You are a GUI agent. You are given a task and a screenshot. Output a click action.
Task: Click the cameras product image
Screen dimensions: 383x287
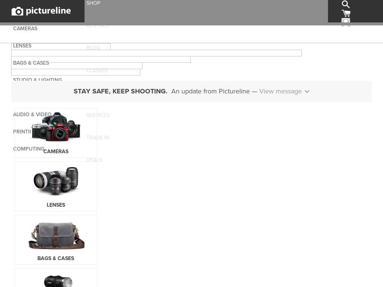[x=56, y=127]
